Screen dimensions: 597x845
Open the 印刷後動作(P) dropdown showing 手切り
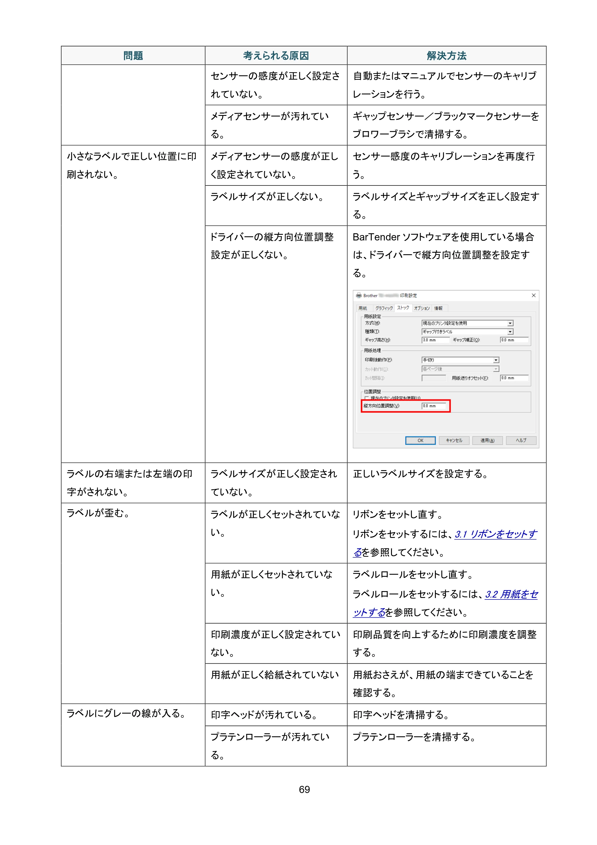[460, 360]
